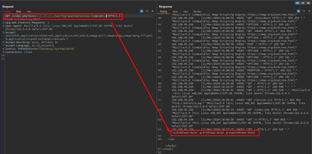Select the Response Pretty tab
Image resolution: width=312 pixels, height=154 pixels.
point(164,12)
